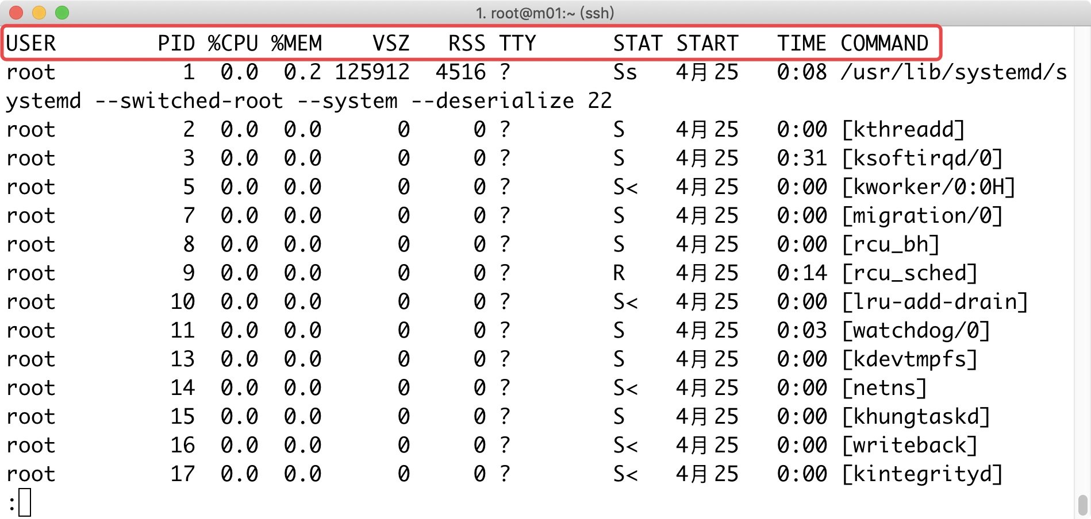The width and height of the screenshot is (1091, 519).
Task: Click the PID column header
Action: (176, 44)
